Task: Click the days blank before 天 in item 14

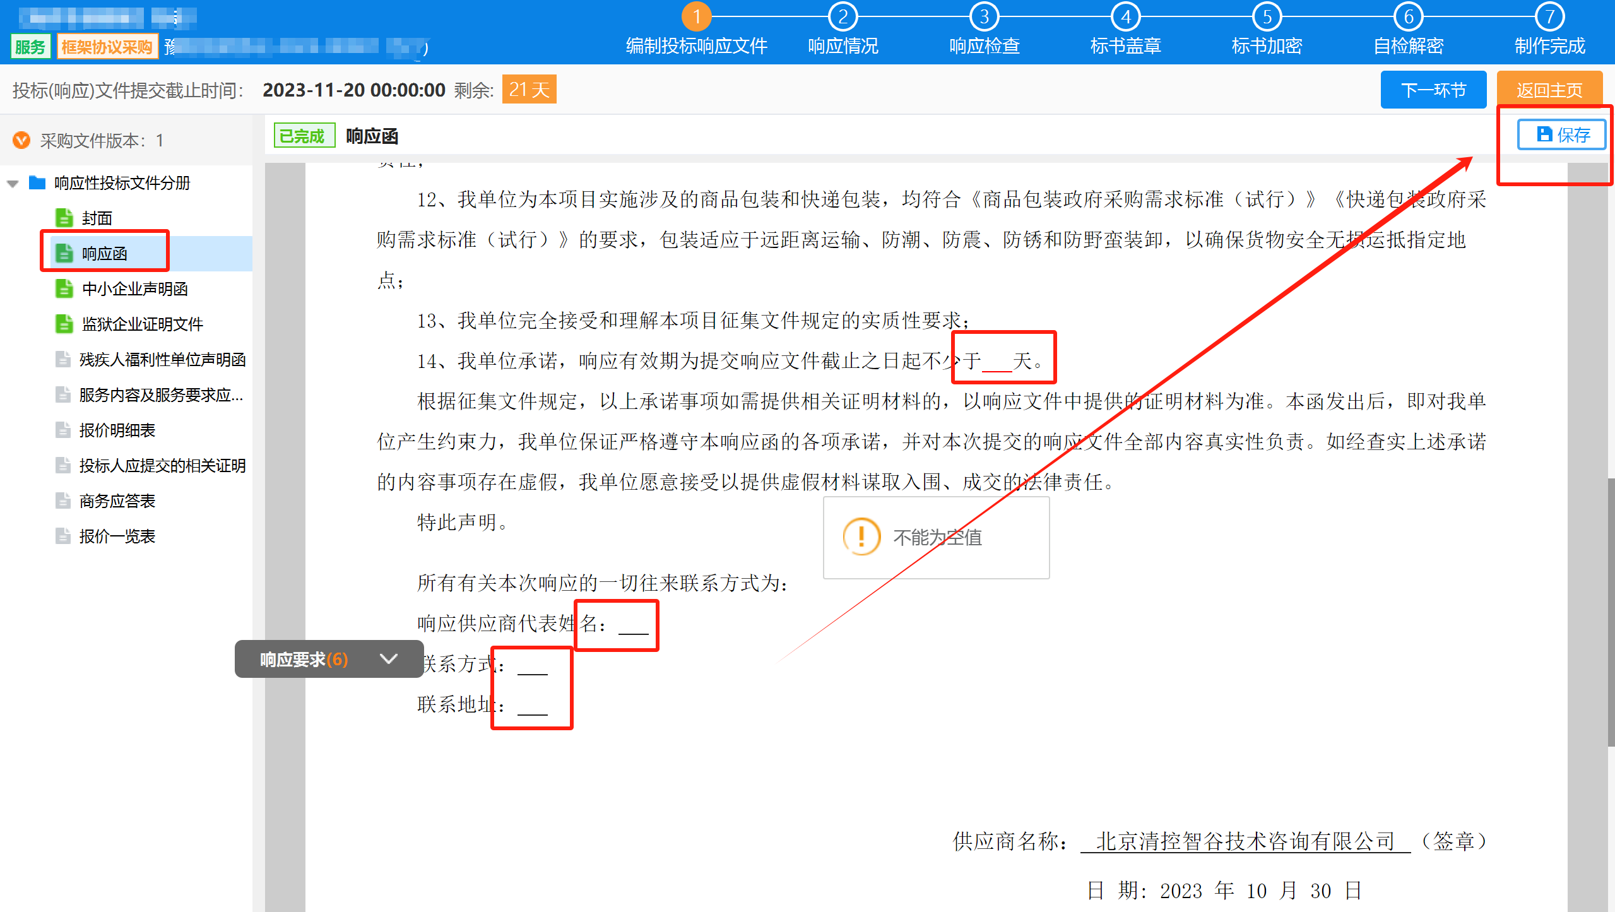Action: 997,363
